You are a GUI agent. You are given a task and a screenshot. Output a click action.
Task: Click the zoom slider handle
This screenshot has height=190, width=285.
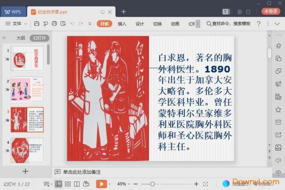(x=153, y=184)
